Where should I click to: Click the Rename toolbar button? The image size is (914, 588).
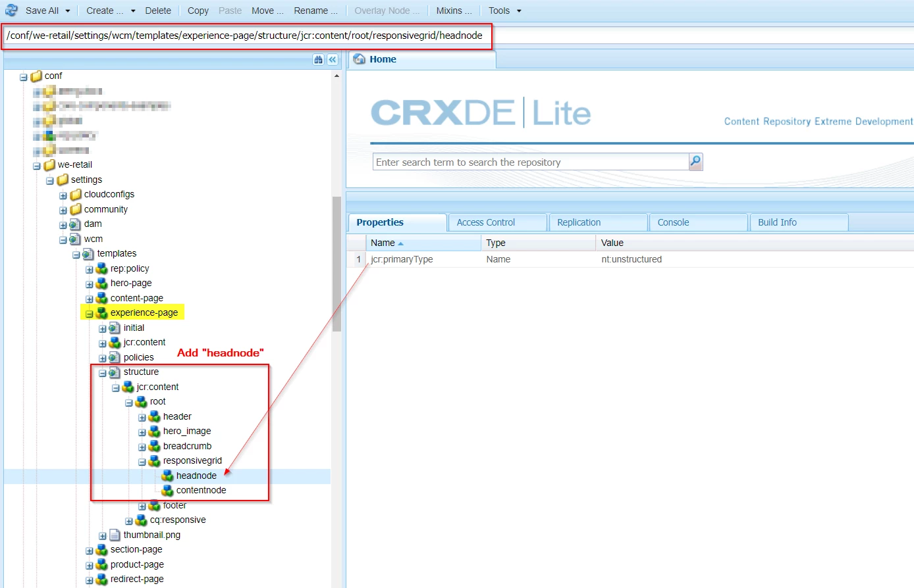pos(315,11)
